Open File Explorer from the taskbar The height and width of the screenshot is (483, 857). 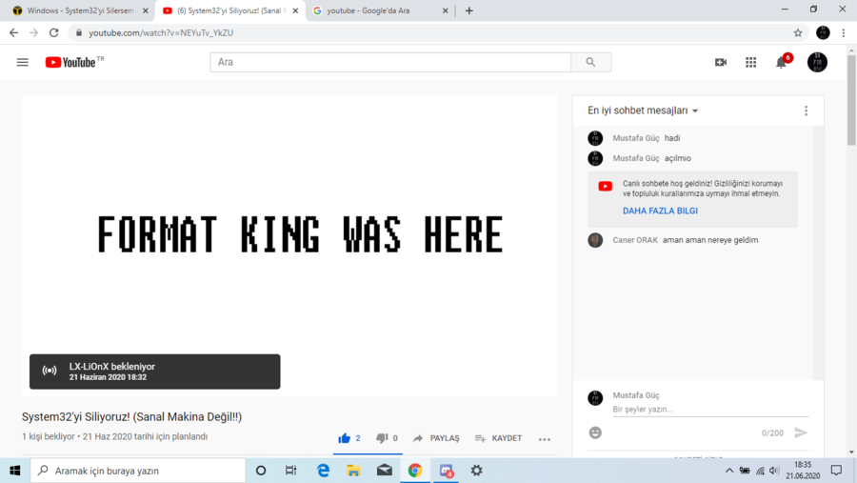click(353, 471)
